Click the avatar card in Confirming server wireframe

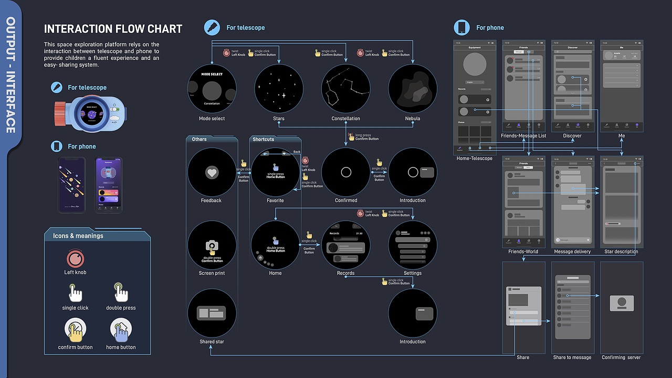click(622, 304)
